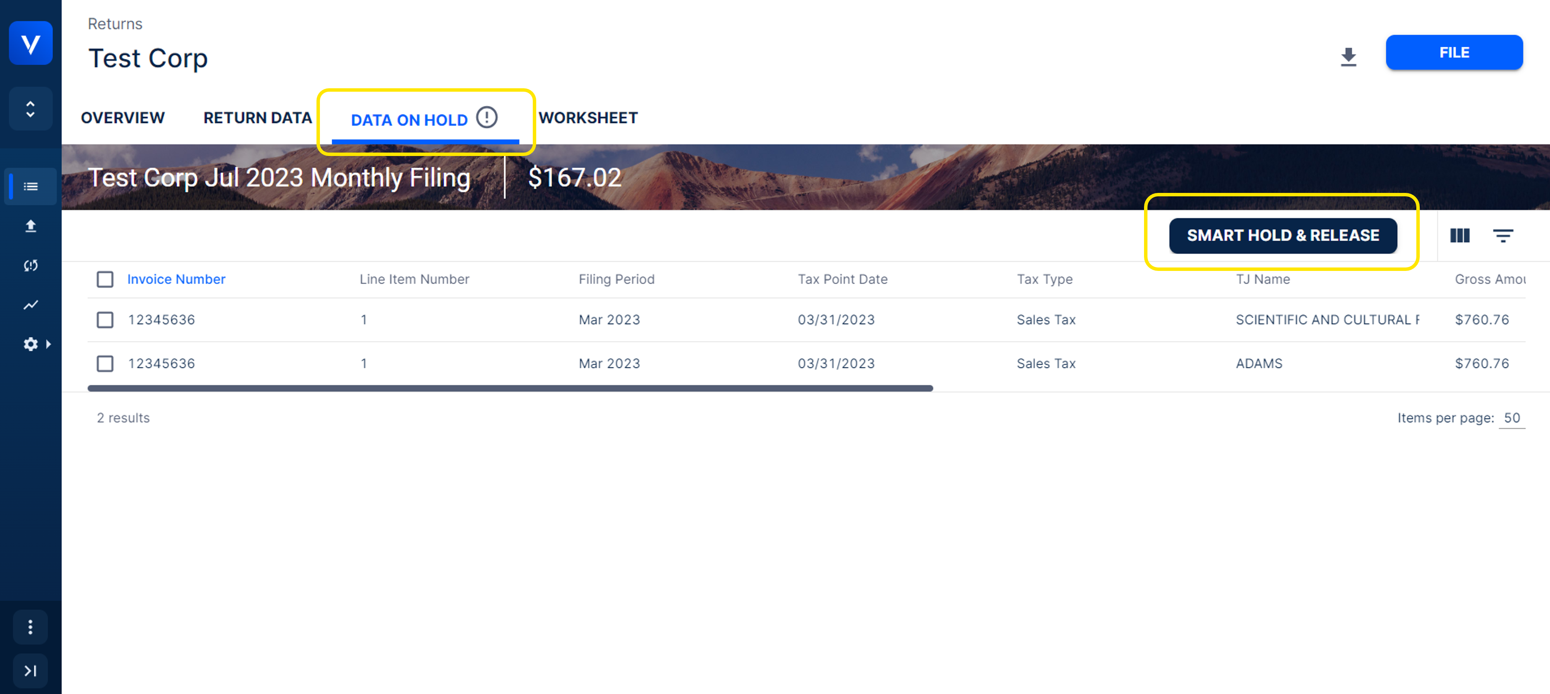
Task: Open the items per page dropdown
Action: click(x=1512, y=418)
